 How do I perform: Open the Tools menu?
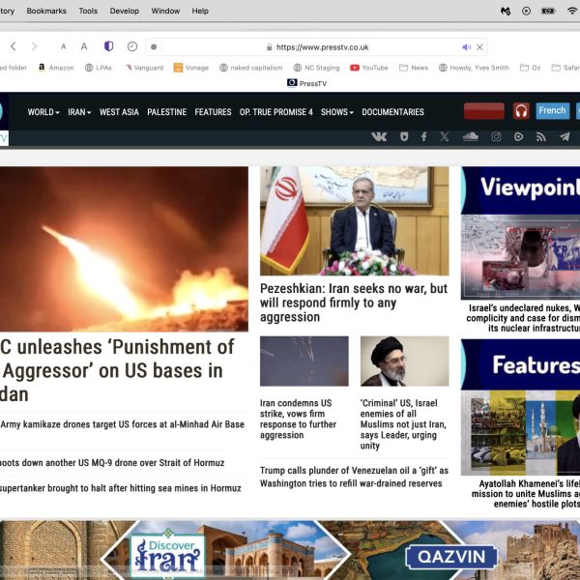[x=88, y=11]
